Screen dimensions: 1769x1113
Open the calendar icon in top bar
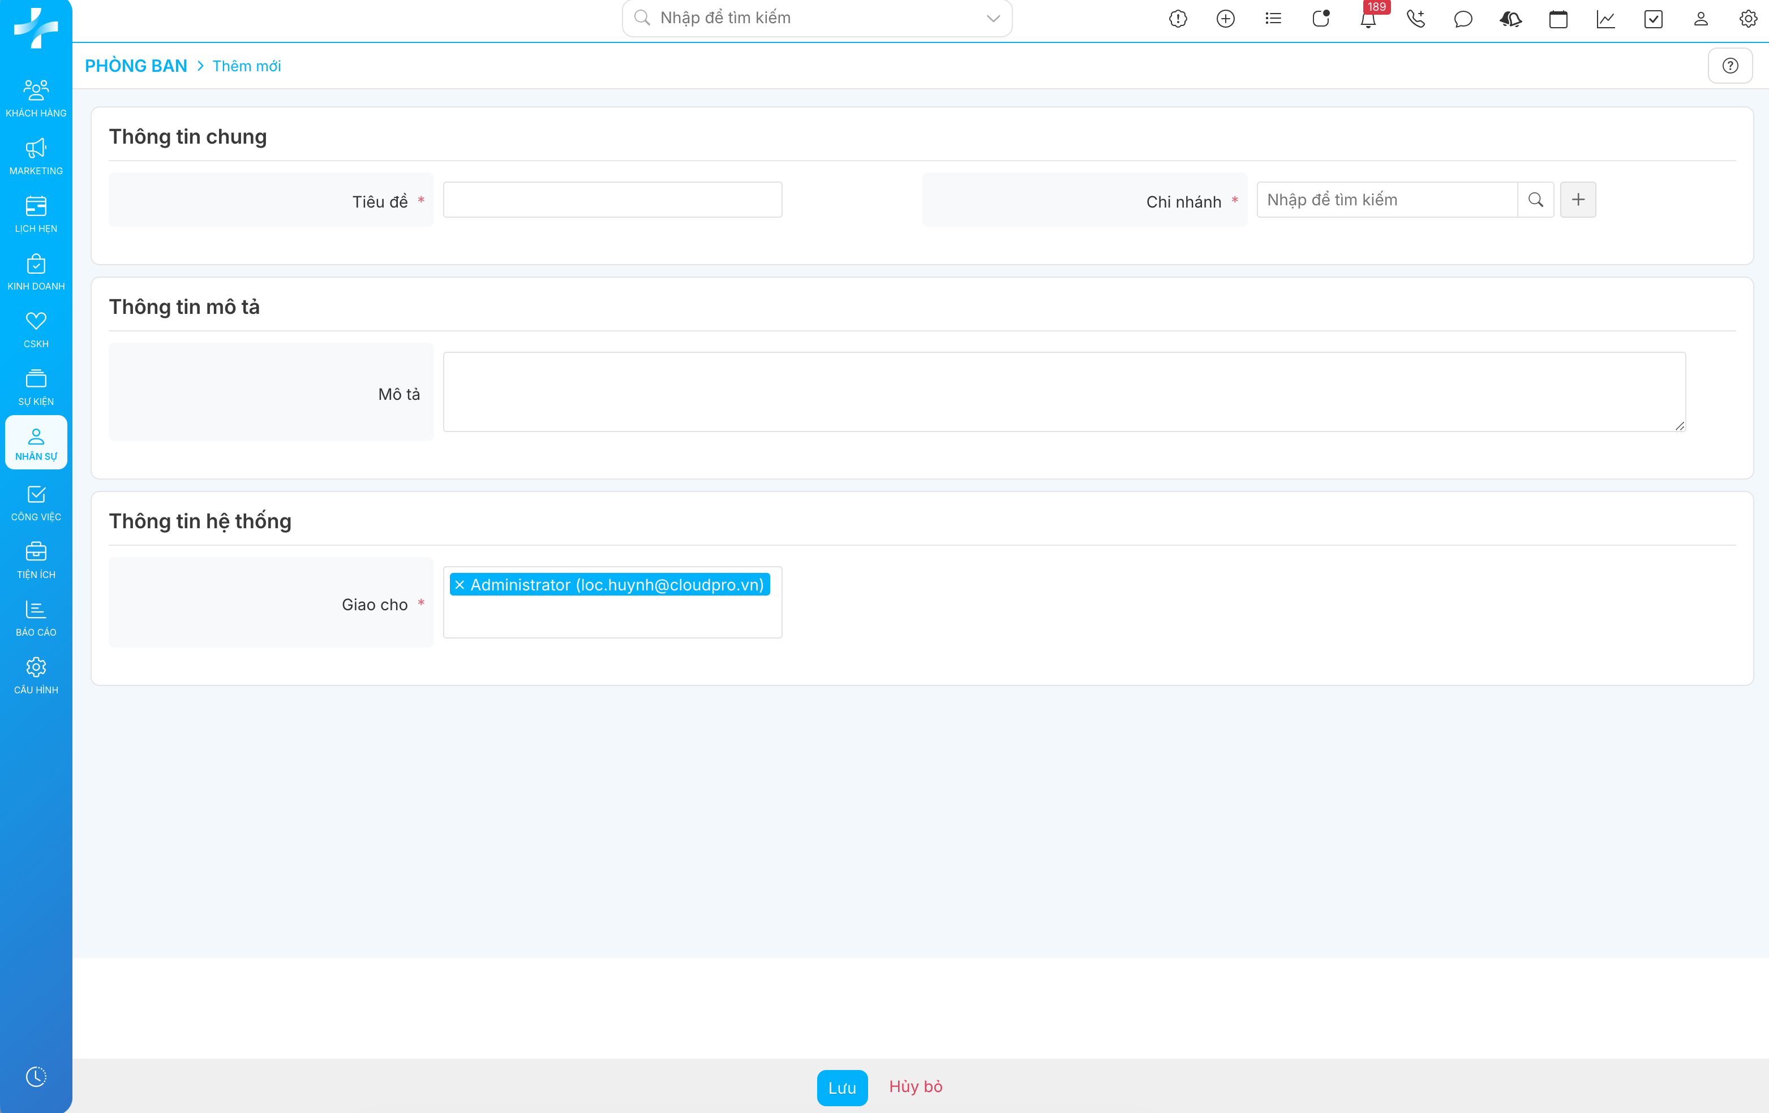(1558, 19)
